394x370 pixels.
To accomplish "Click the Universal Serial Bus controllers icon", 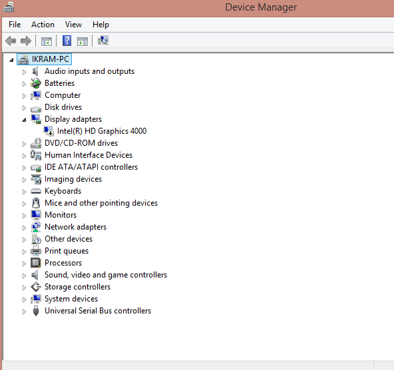I will click(x=36, y=311).
